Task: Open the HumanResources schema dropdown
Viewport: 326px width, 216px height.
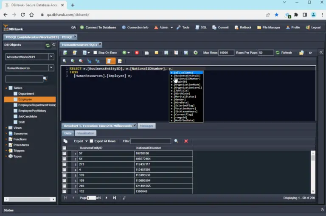Action: pyautogui.click(x=51, y=68)
